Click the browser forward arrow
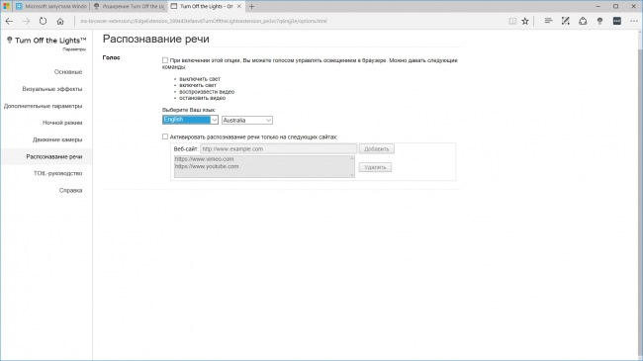 point(26,21)
